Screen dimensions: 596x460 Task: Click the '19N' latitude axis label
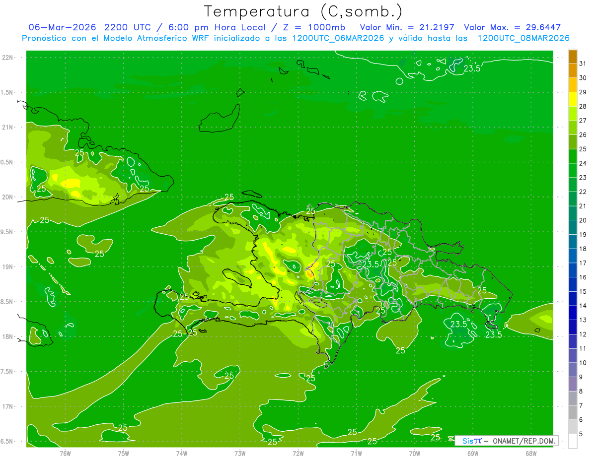pyautogui.click(x=8, y=267)
